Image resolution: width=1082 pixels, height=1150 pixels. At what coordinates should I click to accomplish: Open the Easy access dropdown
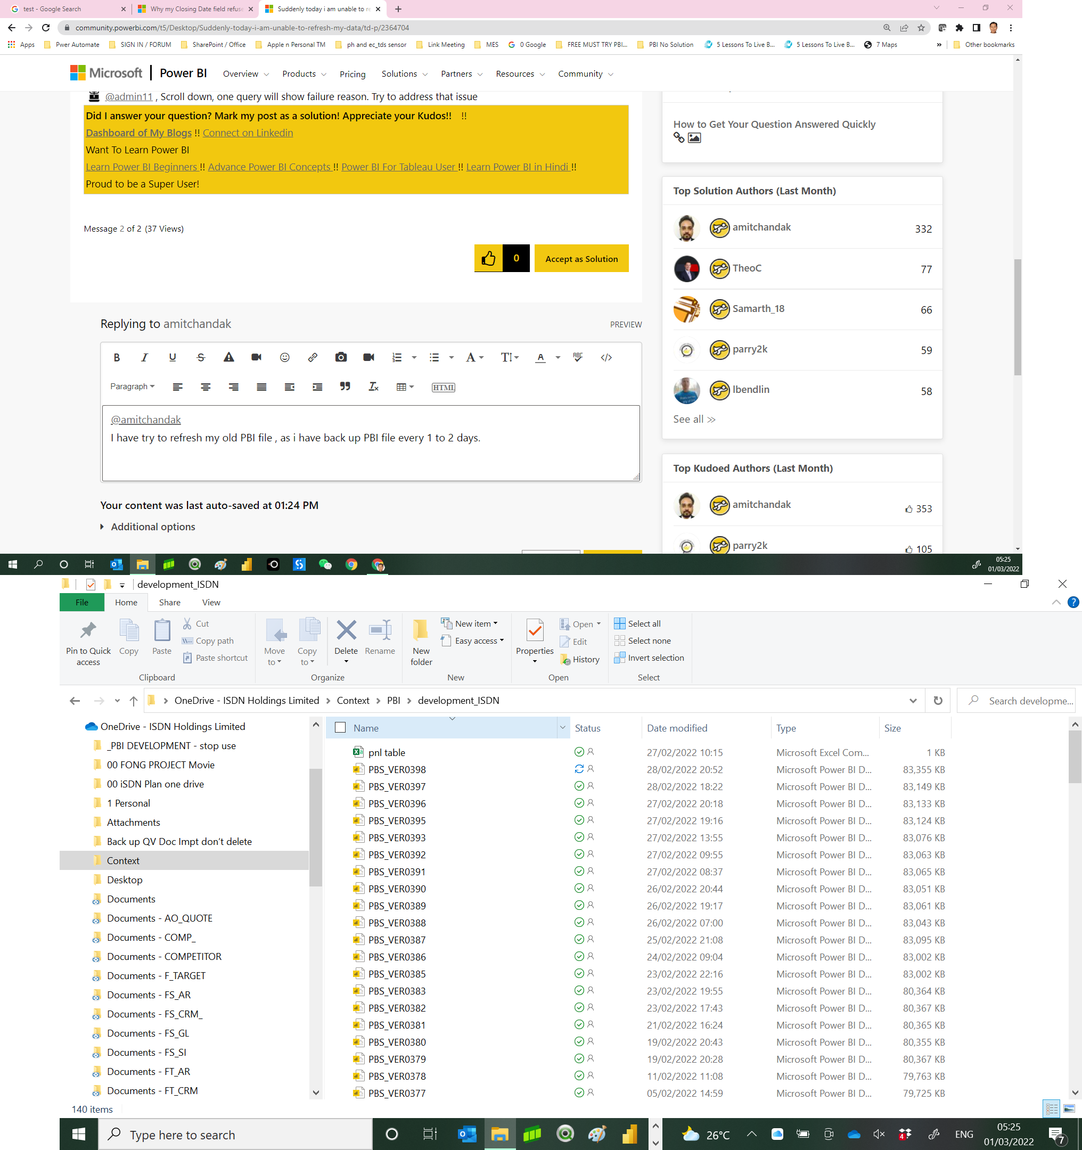click(x=473, y=641)
